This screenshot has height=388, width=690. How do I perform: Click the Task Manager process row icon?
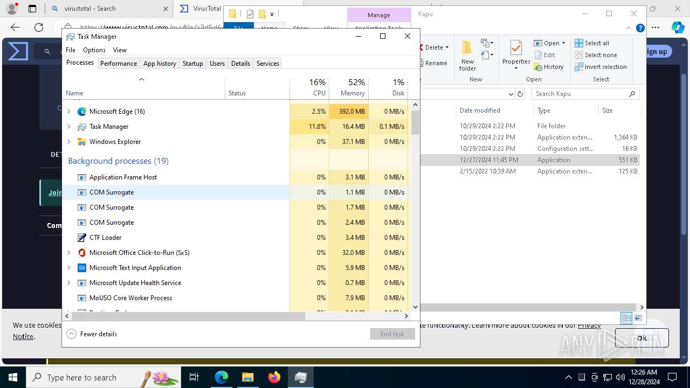click(x=82, y=127)
